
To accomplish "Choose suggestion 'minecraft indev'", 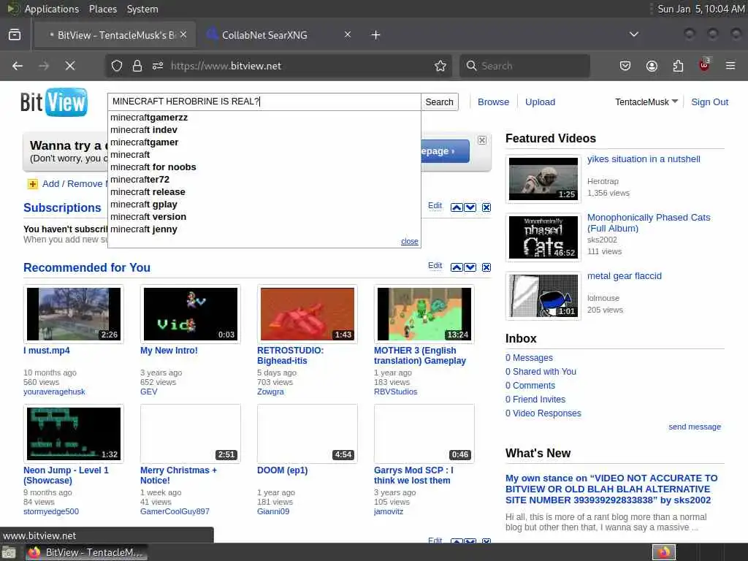I will click(x=144, y=130).
